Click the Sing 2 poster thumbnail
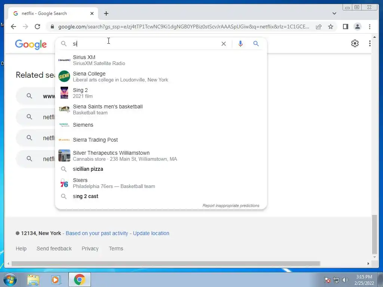This screenshot has width=383, height=287. [64, 93]
